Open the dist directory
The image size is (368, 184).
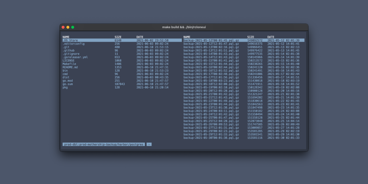(66, 77)
